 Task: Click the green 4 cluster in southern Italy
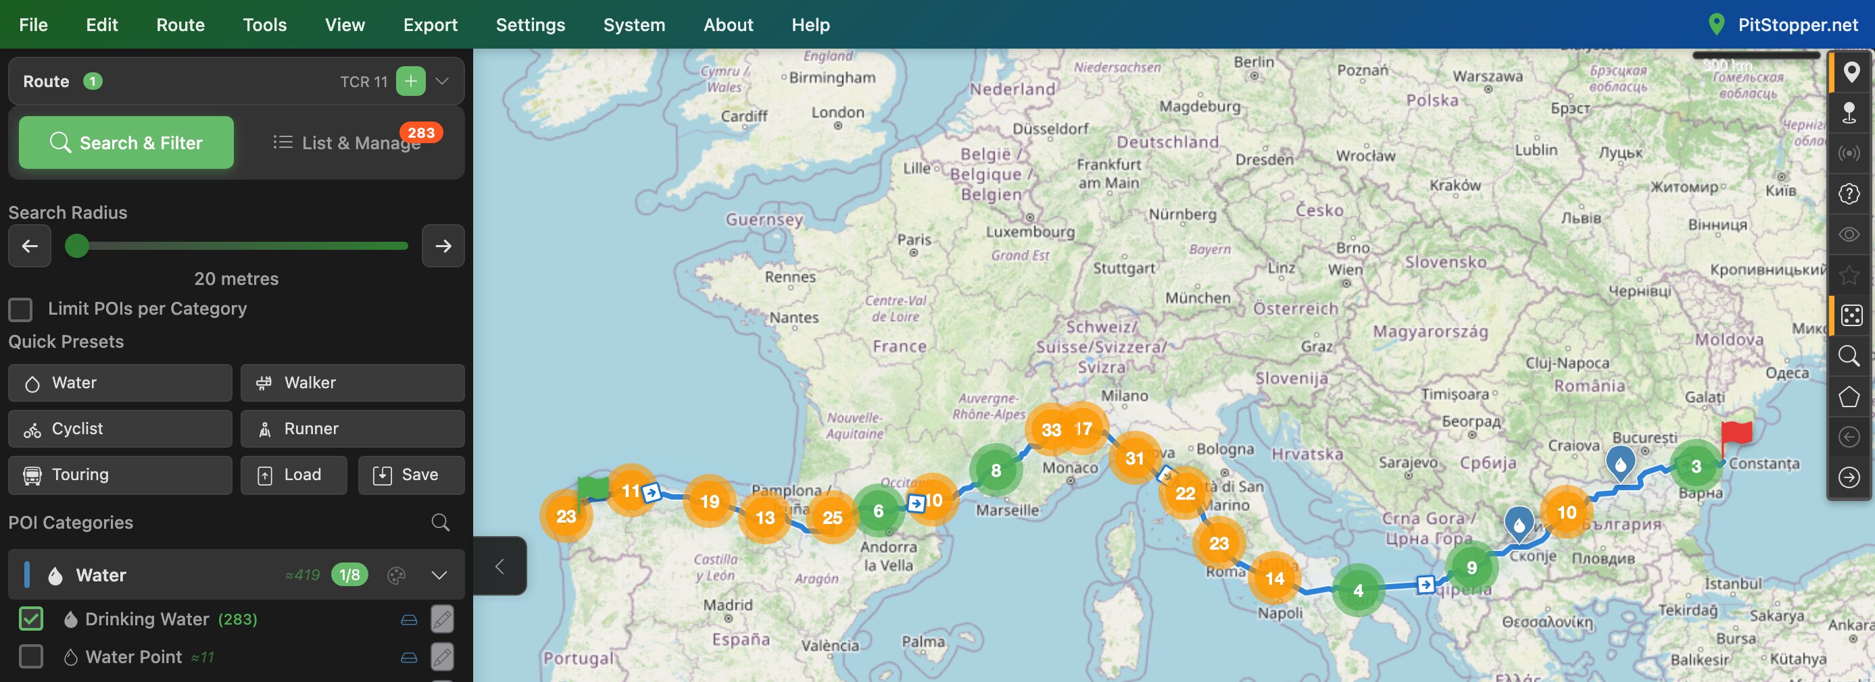tap(1358, 590)
